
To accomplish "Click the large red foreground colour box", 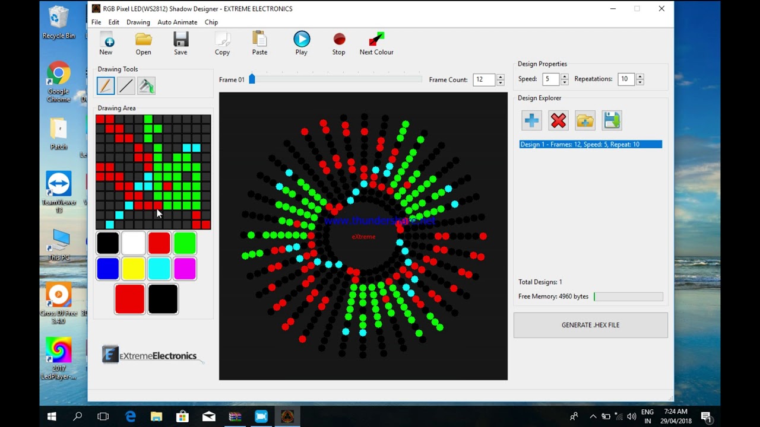I will click(130, 299).
